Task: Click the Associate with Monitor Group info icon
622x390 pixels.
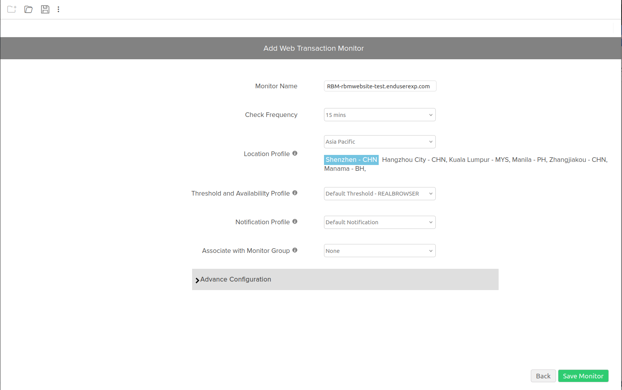Action: 295,250
